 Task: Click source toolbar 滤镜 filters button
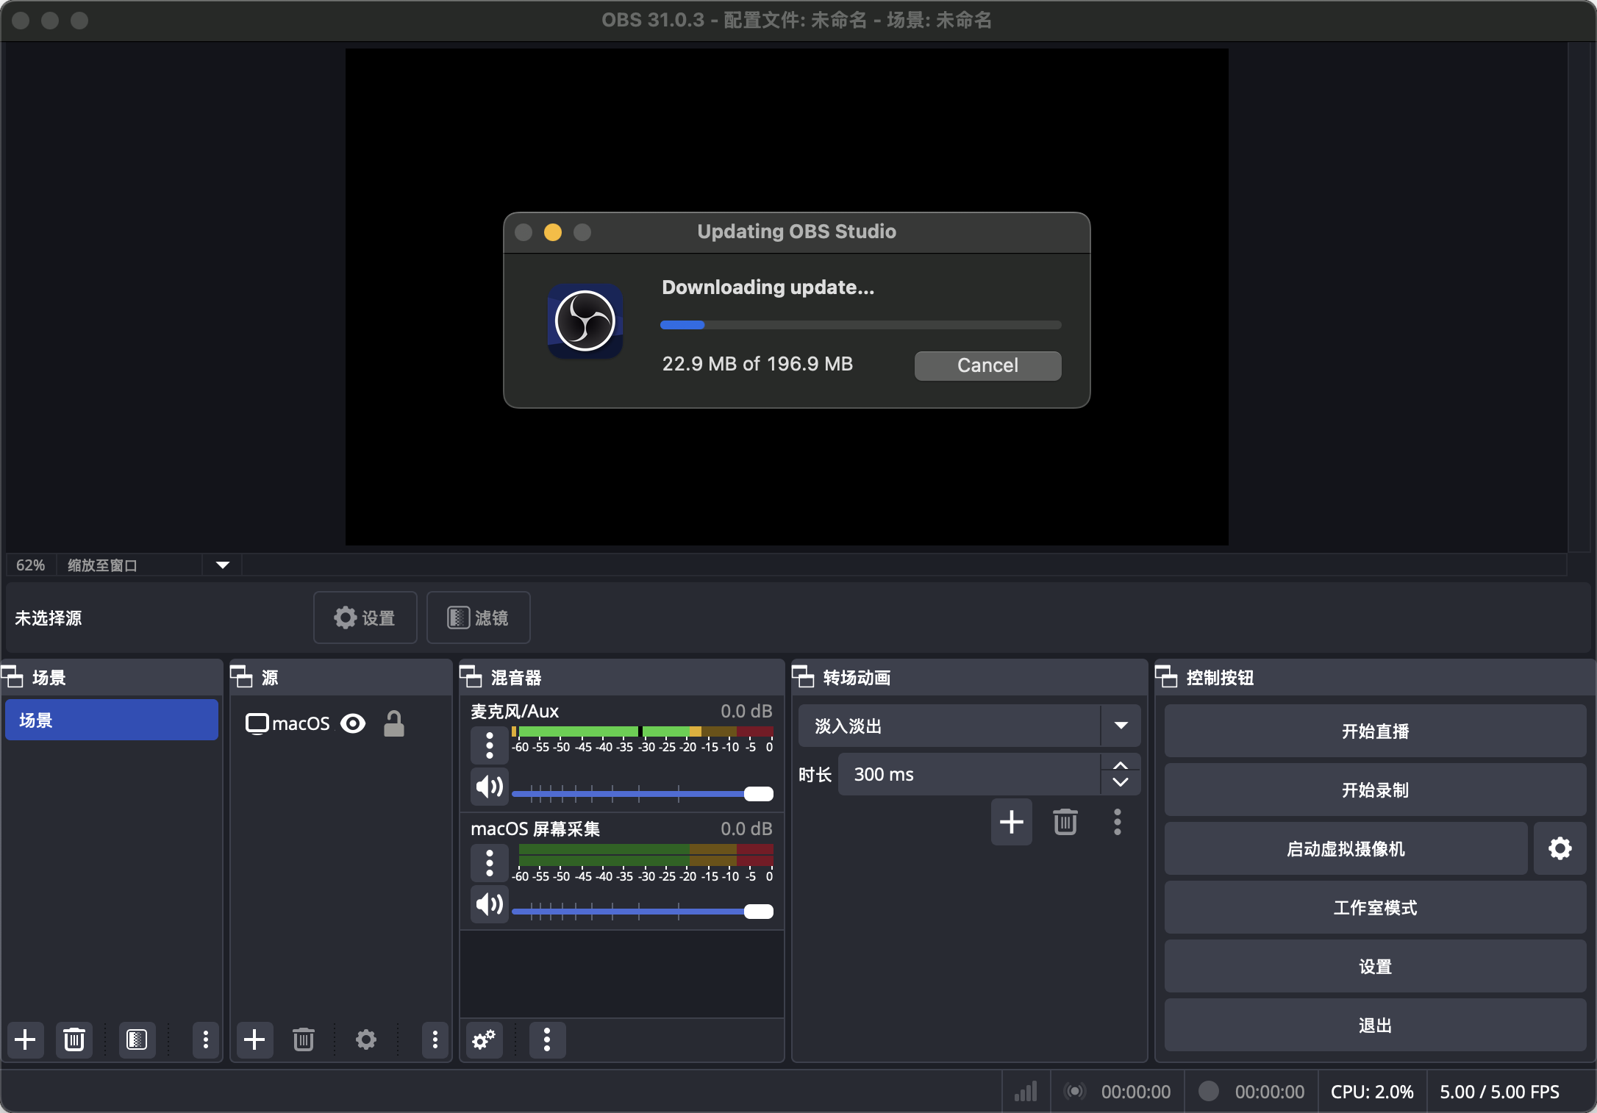(x=478, y=618)
